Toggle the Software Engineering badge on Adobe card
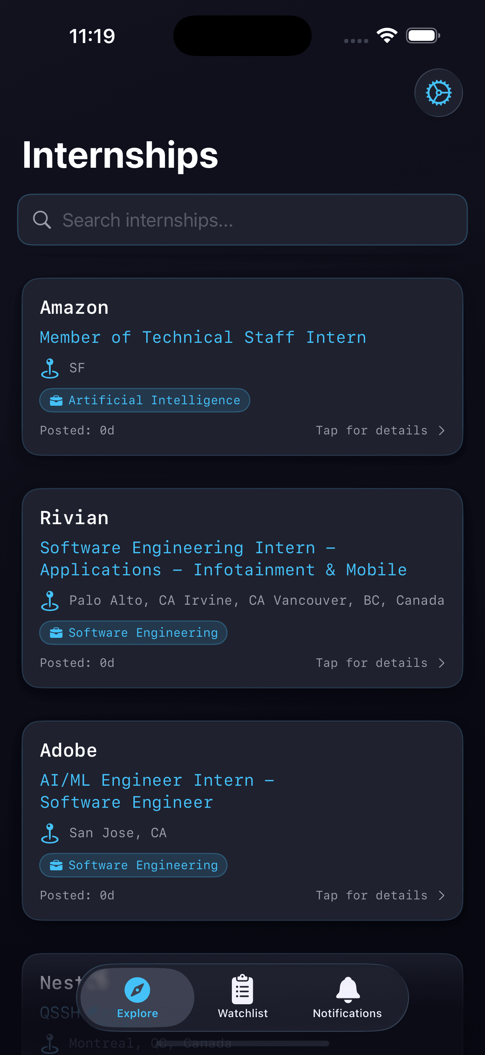The image size is (485, 1055). click(x=133, y=865)
